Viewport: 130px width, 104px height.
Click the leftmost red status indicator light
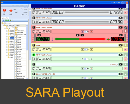pyautogui.click(x=4, y=10)
